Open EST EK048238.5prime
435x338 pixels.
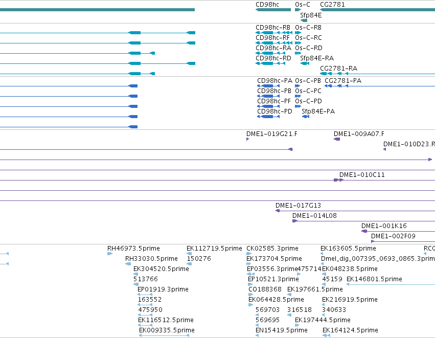coord(350,269)
